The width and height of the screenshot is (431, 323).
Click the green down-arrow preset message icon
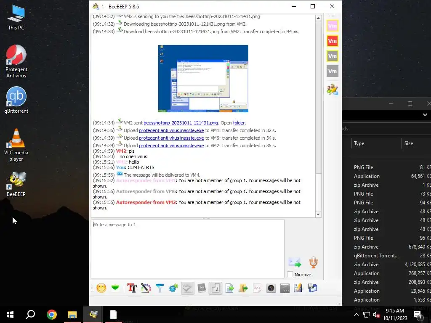pyautogui.click(x=115, y=288)
